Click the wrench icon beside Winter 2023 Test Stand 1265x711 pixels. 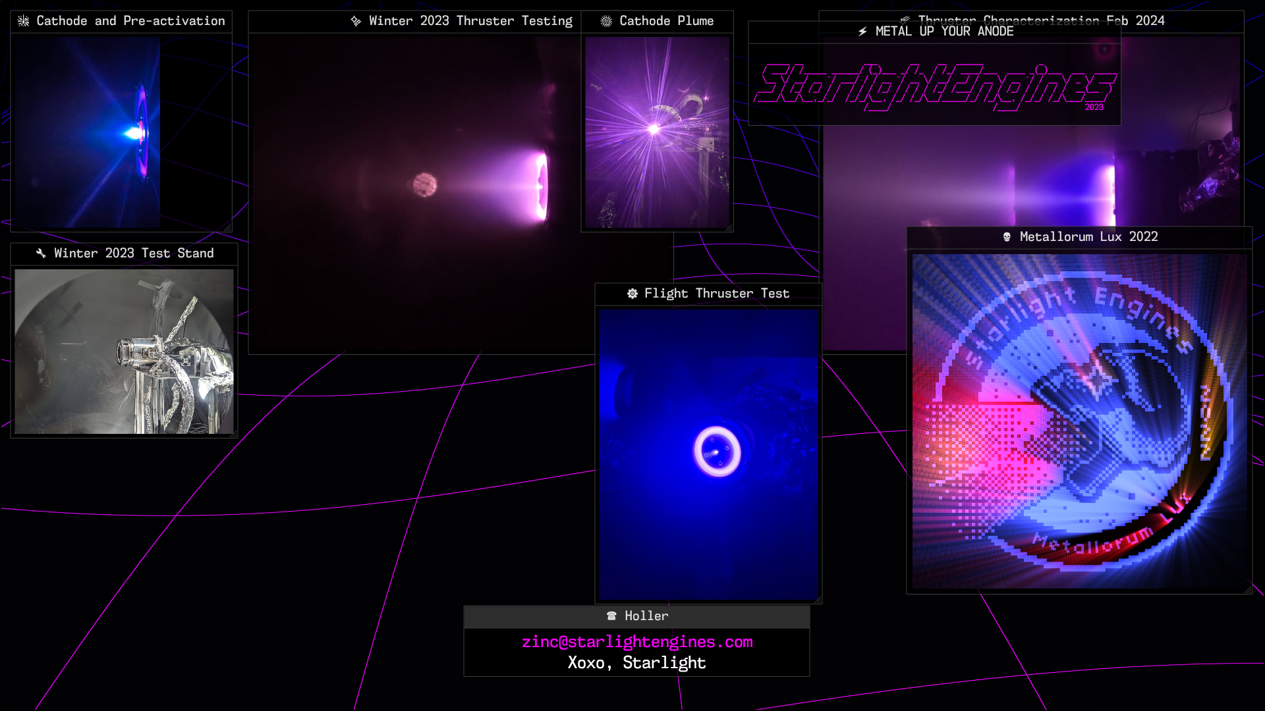[41, 253]
